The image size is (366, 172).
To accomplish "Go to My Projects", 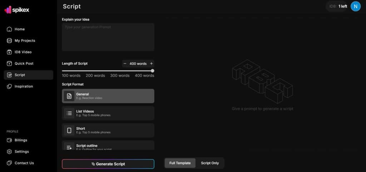I will pos(29,41).
